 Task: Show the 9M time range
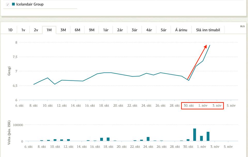click(x=92, y=30)
